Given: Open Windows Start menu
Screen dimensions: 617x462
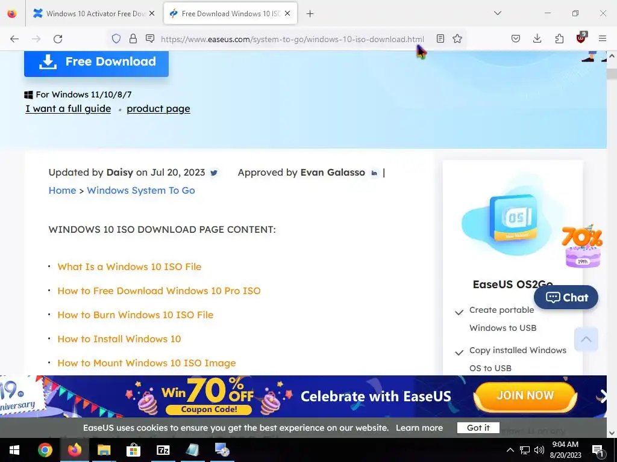Looking at the screenshot, I should [14, 450].
